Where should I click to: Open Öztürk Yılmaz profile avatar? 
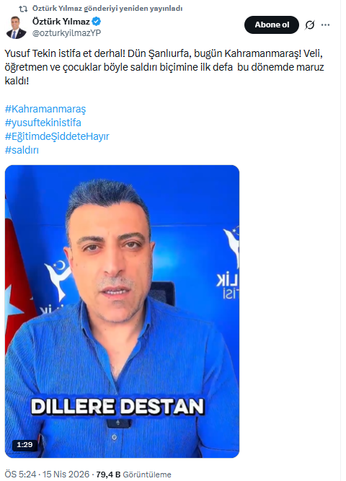click(17, 27)
